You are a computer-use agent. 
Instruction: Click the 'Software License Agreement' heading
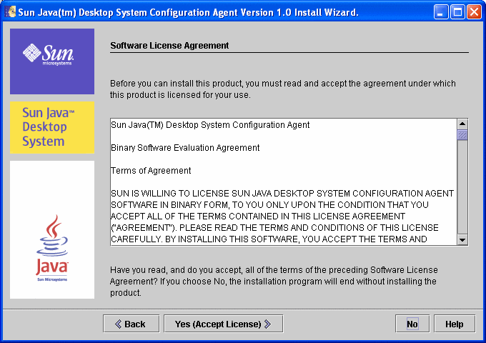169,46
